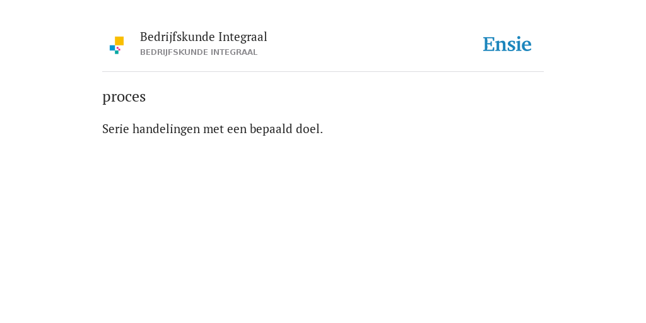Image resolution: width=646 pixels, height=323 pixels.
Task: Click the word "handelingen" in the definition
Action: (166, 129)
